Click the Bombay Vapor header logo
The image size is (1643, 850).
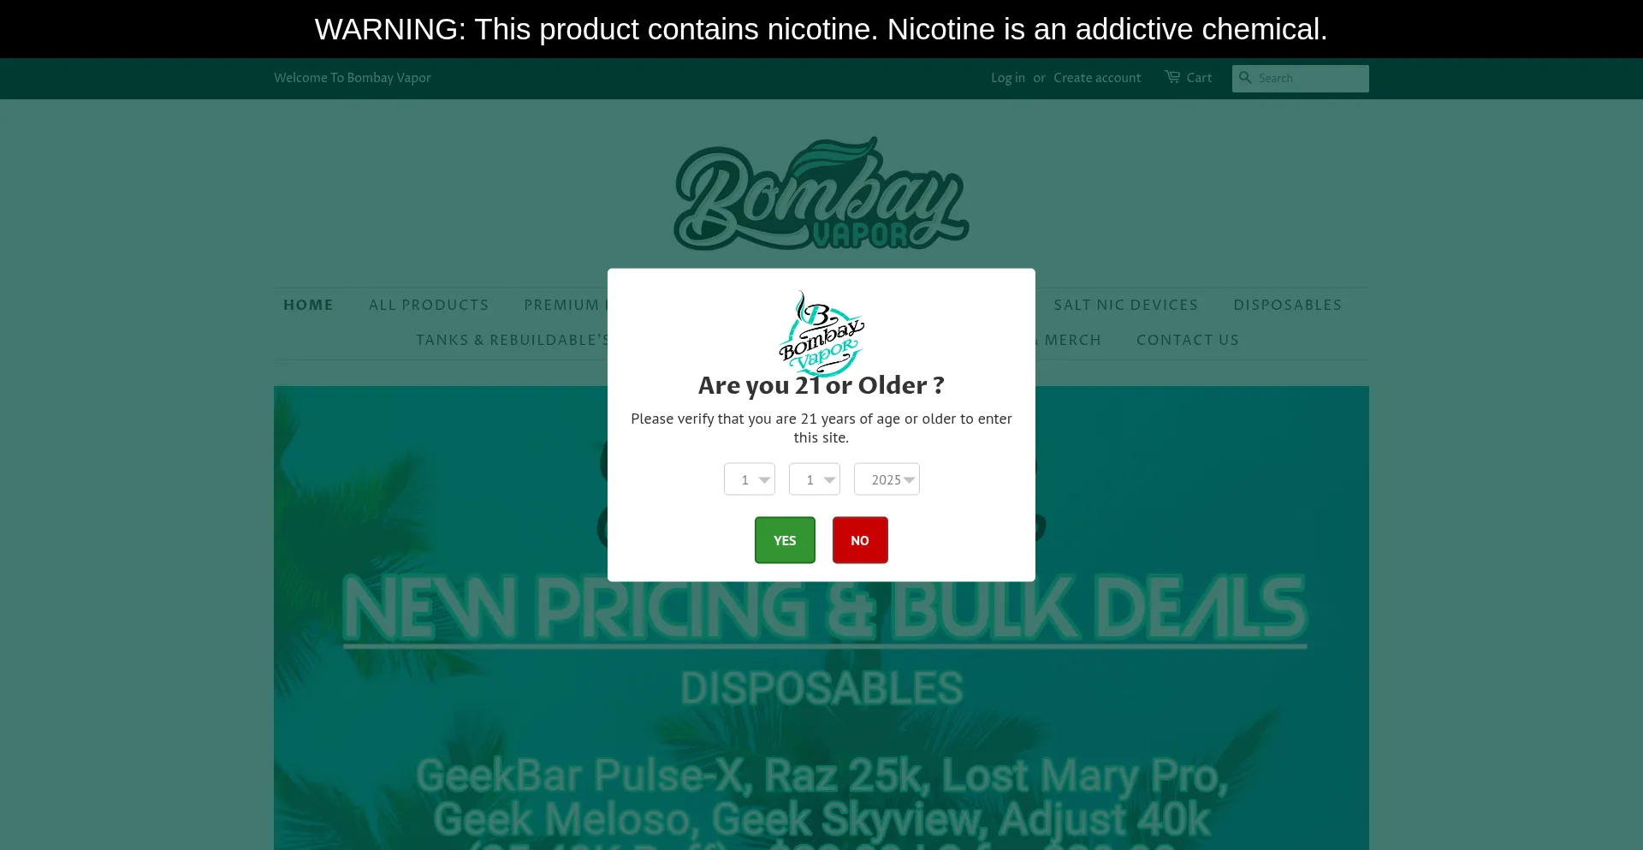point(821,193)
